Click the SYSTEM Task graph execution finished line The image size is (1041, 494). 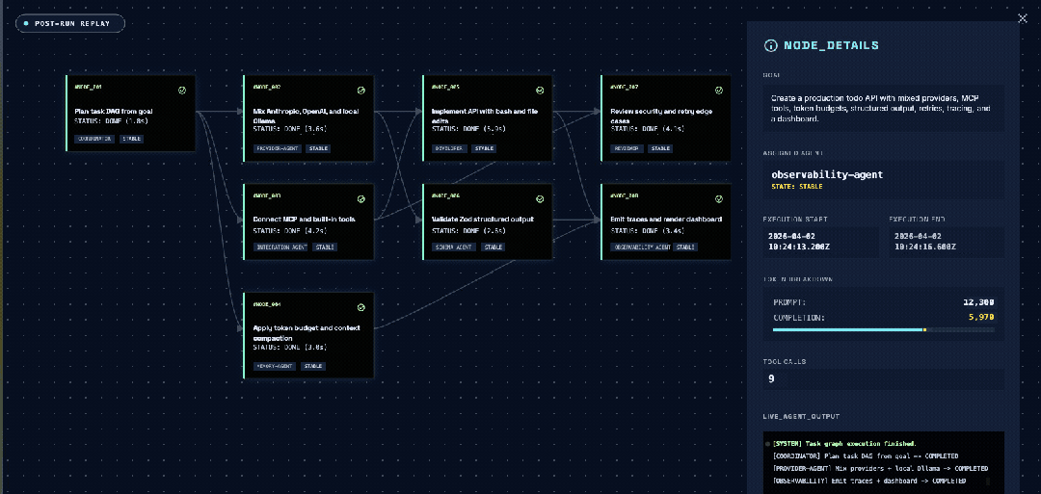tap(844, 444)
